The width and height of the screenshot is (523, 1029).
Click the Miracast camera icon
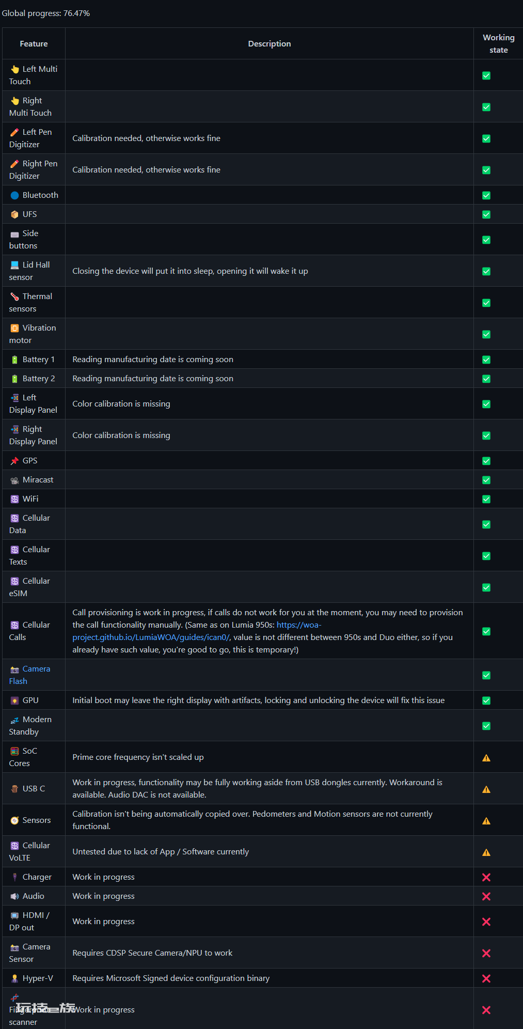click(x=14, y=480)
